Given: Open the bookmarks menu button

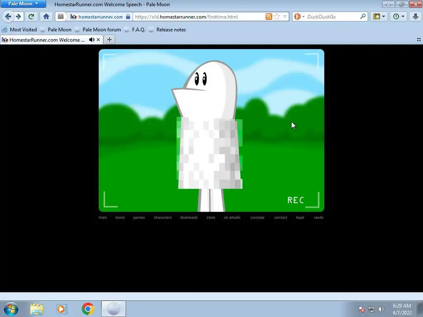Looking at the screenshot, I should click(x=379, y=17).
